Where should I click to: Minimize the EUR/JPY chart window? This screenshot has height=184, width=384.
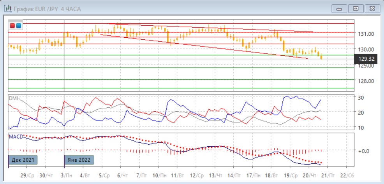click(x=339, y=8)
